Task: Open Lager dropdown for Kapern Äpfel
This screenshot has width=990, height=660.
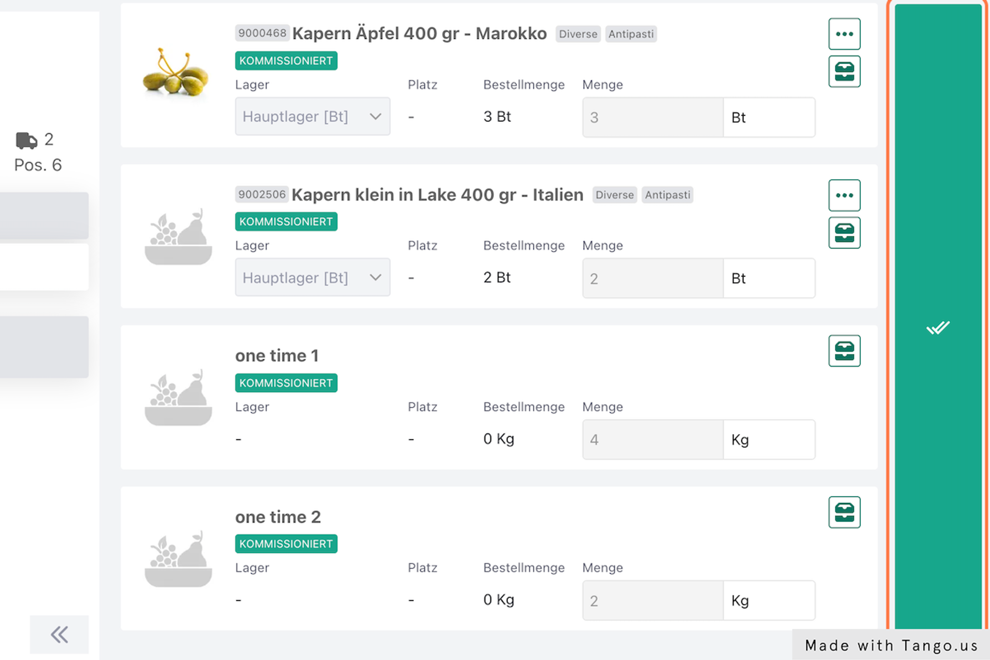Action: 312,117
